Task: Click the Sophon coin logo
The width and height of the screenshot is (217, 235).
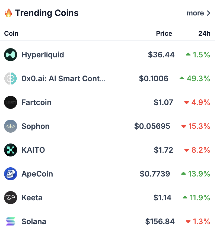Action: pyautogui.click(x=11, y=126)
